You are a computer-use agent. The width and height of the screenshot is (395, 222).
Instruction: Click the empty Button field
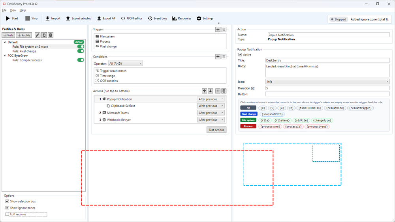click(327, 94)
